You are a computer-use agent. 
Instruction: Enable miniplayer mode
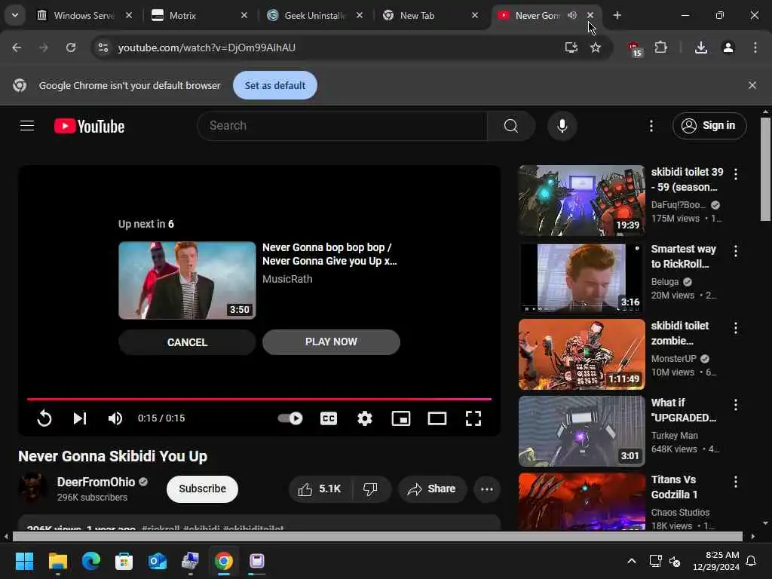click(401, 418)
